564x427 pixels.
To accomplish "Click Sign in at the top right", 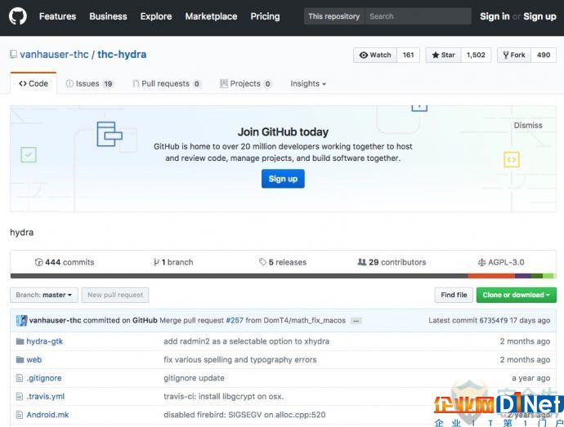I will coord(495,16).
